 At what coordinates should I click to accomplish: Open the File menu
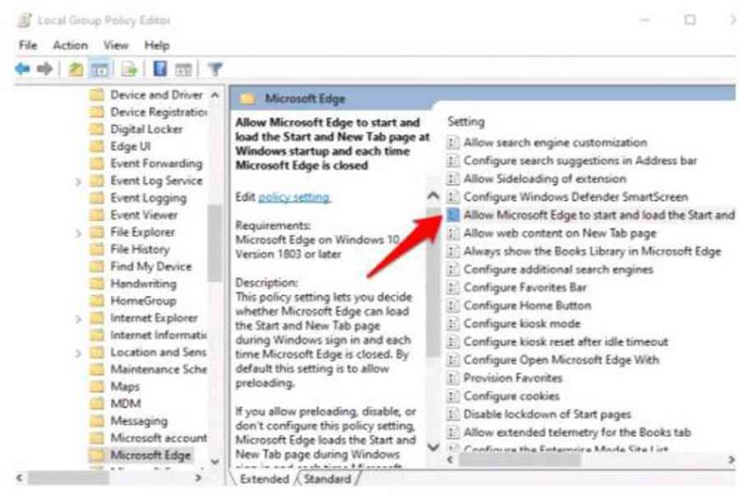[28, 45]
